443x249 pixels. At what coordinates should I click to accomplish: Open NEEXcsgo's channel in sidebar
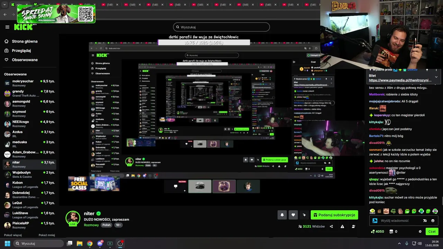click(29, 124)
